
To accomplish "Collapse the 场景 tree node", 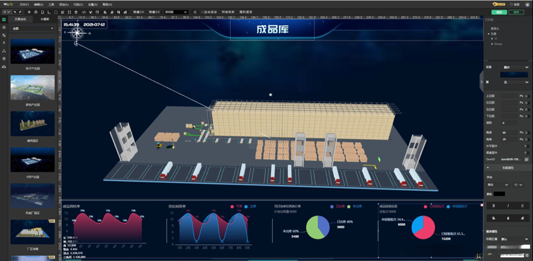I will (x=488, y=34).
